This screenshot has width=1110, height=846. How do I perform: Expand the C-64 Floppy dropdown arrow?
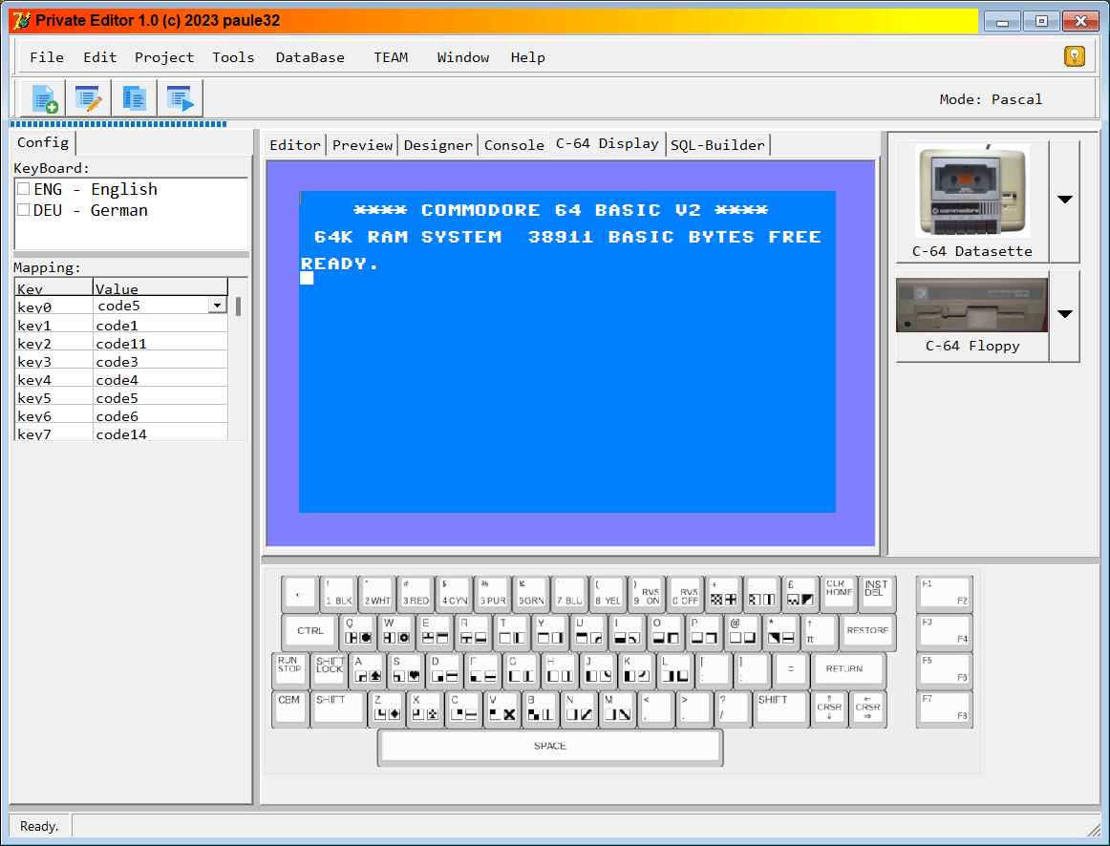click(x=1065, y=315)
